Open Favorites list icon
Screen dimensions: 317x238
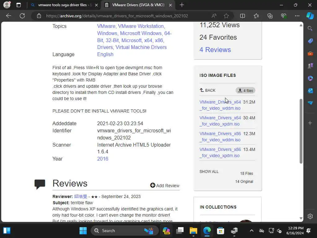click(256, 16)
